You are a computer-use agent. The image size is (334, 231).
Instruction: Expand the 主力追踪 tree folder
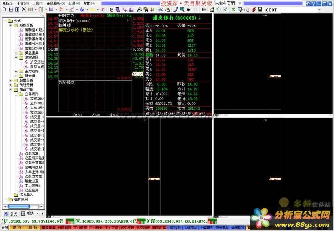(16, 71)
